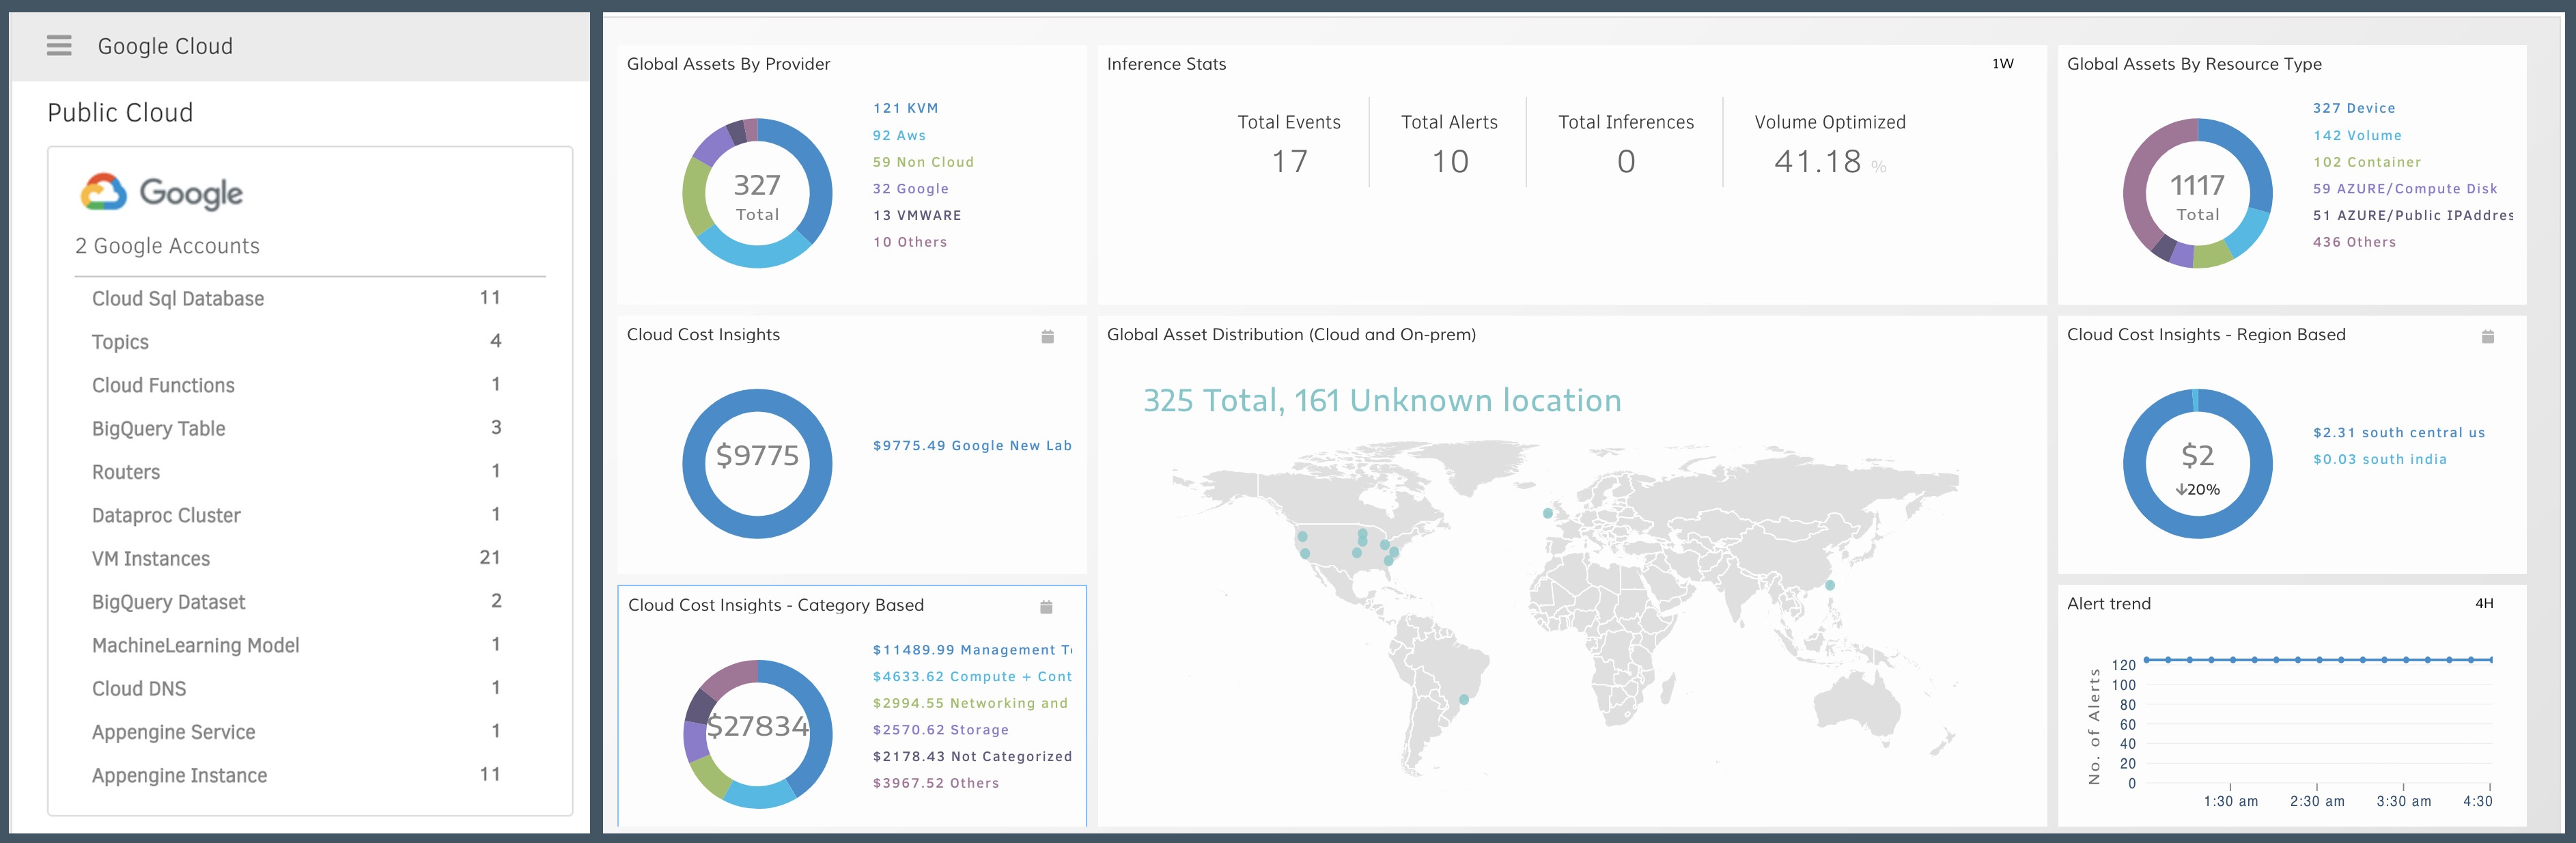
Task: Click the 2 Google Accounts link
Action: pyautogui.click(x=167, y=245)
